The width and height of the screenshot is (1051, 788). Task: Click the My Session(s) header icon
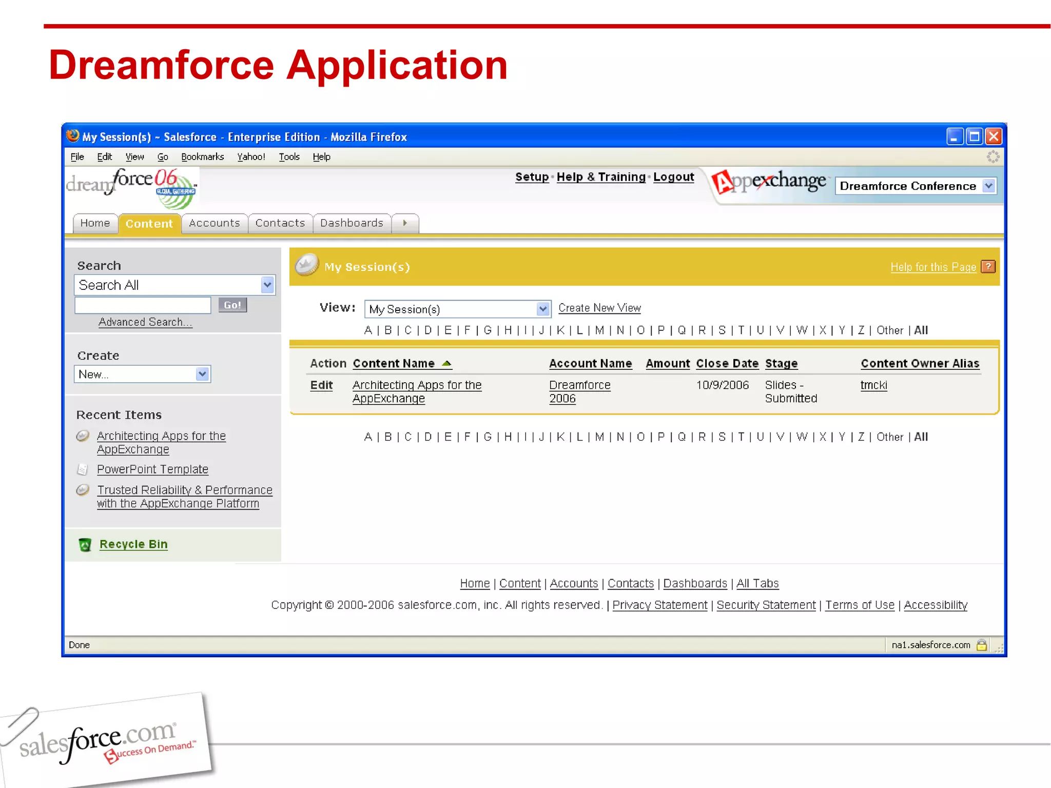(307, 265)
